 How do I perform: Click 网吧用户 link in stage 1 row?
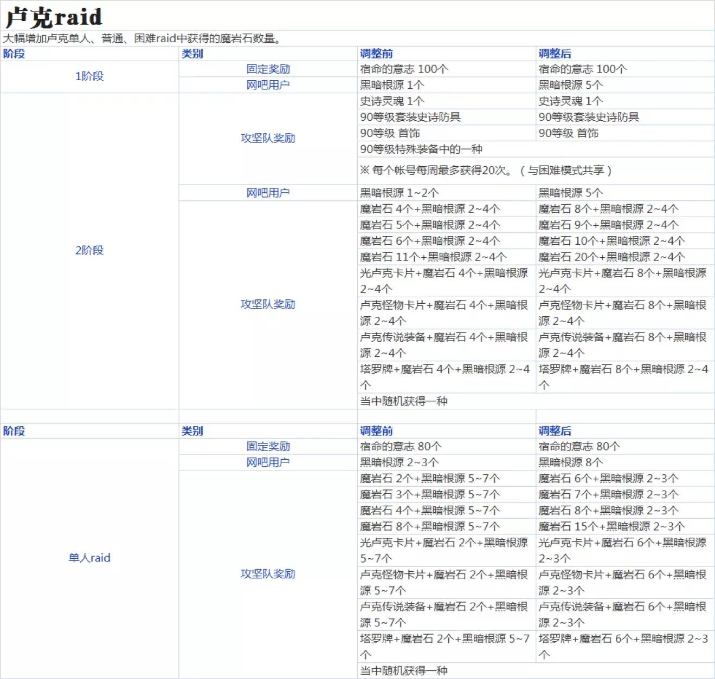click(x=269, y=84)
